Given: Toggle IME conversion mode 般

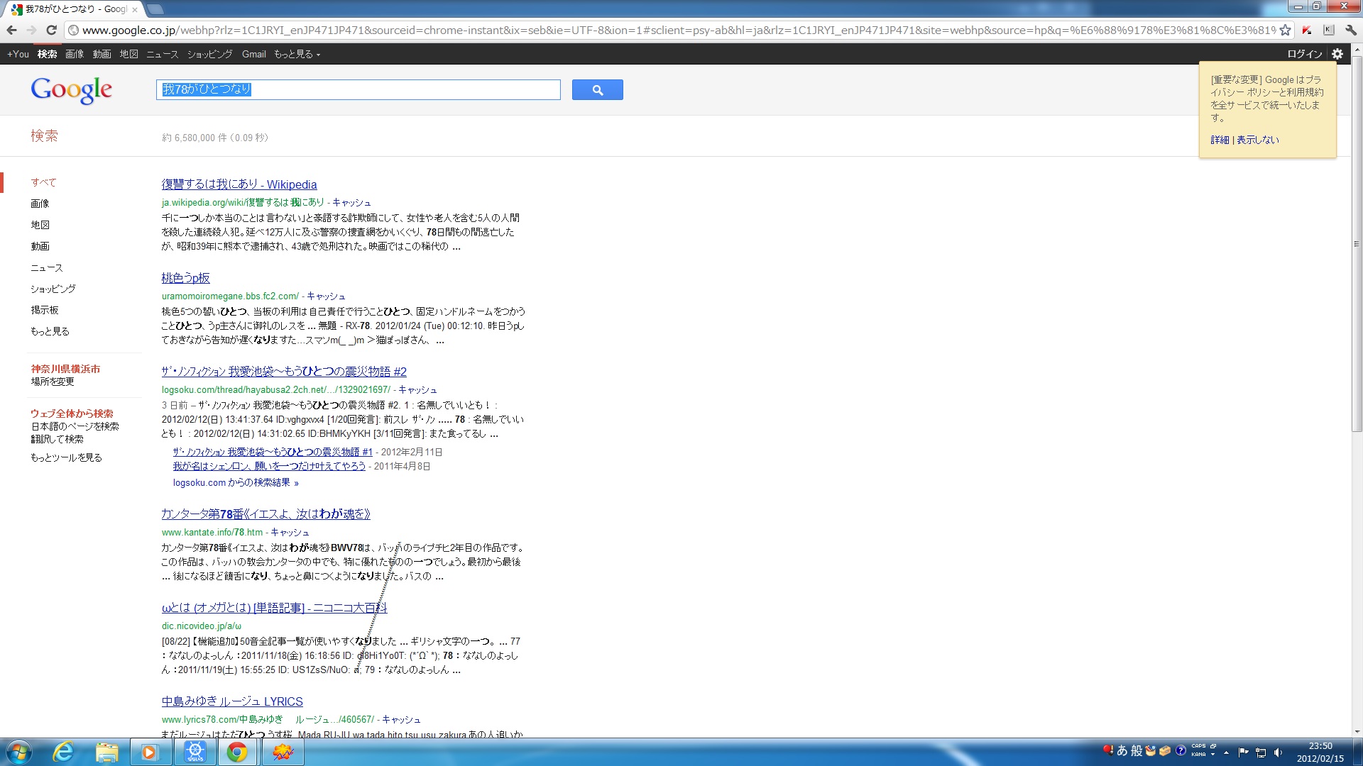Looking at the screenshot, I should tap(1137, 750).
